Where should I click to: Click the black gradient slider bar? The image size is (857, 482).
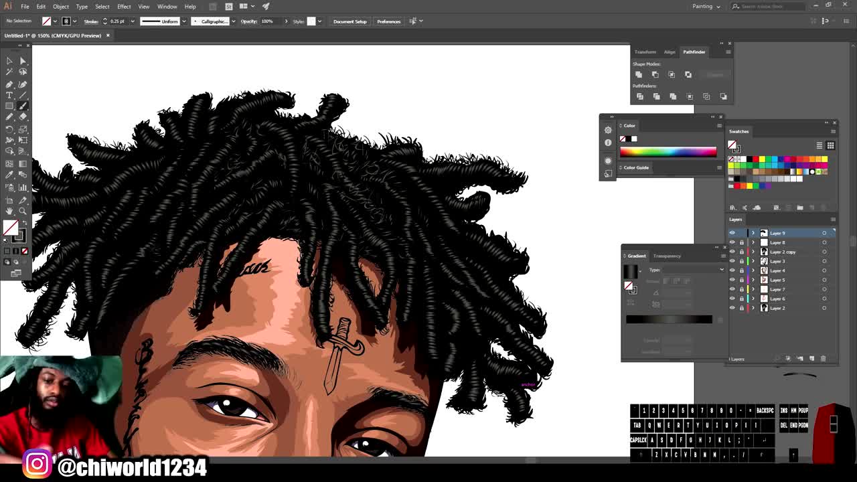tap(669, 319)
